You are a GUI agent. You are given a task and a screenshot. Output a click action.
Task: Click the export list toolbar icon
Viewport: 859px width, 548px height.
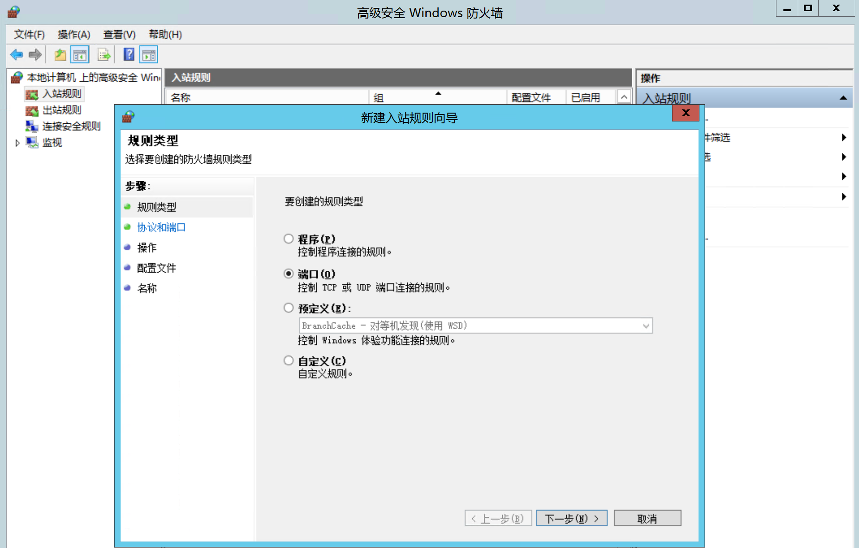coord(104,55)
